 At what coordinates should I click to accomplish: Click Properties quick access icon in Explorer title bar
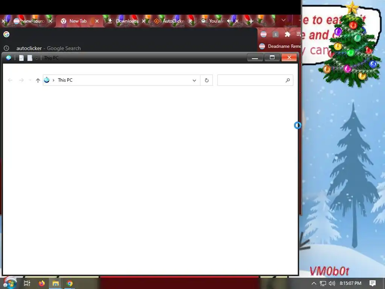(21, 58)
